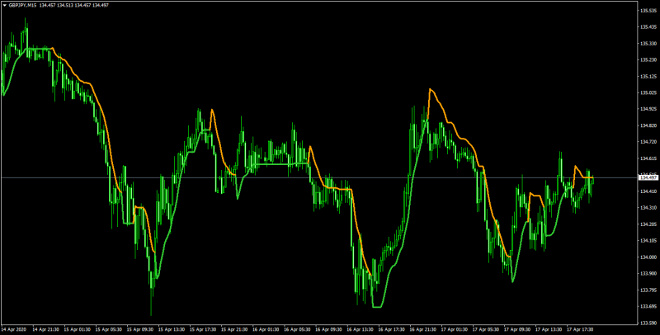
Task: Click the flat green indicator bottom near 133.695
Action: [377, 307]
